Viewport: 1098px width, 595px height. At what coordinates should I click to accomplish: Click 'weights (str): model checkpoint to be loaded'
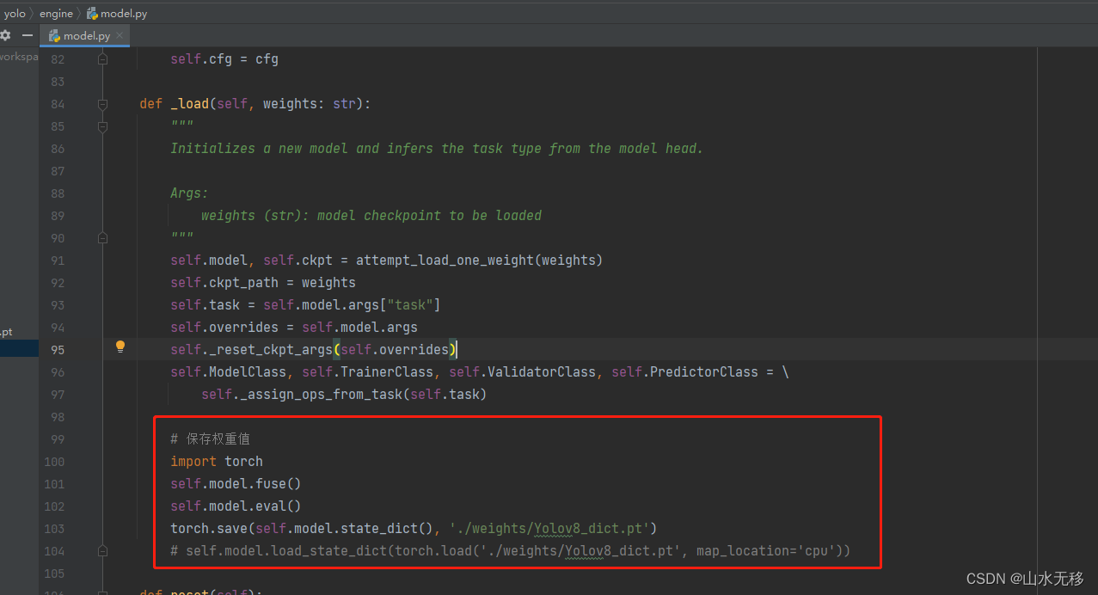point(371,216)
